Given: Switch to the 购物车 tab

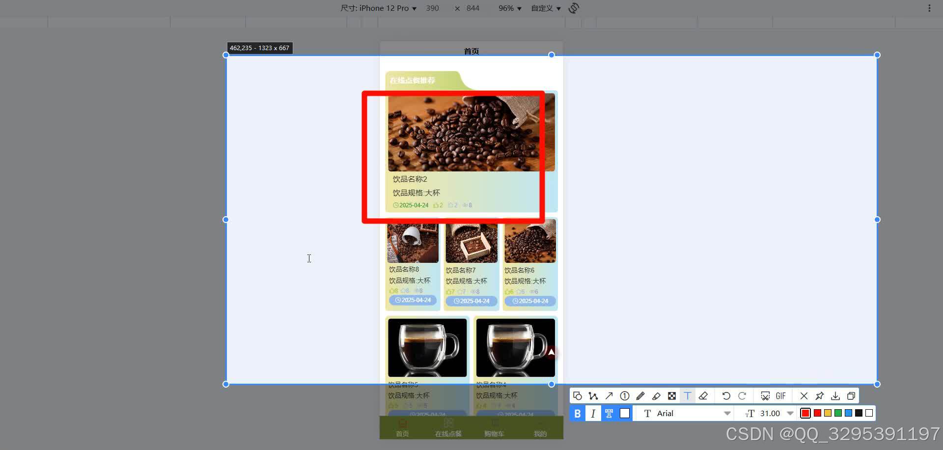Looking at the screenshot, I should [x=495, y=428].
